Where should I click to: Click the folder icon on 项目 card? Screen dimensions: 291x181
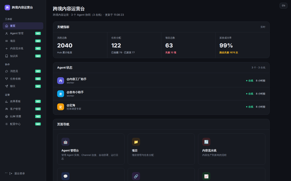[x=136, y=142]
